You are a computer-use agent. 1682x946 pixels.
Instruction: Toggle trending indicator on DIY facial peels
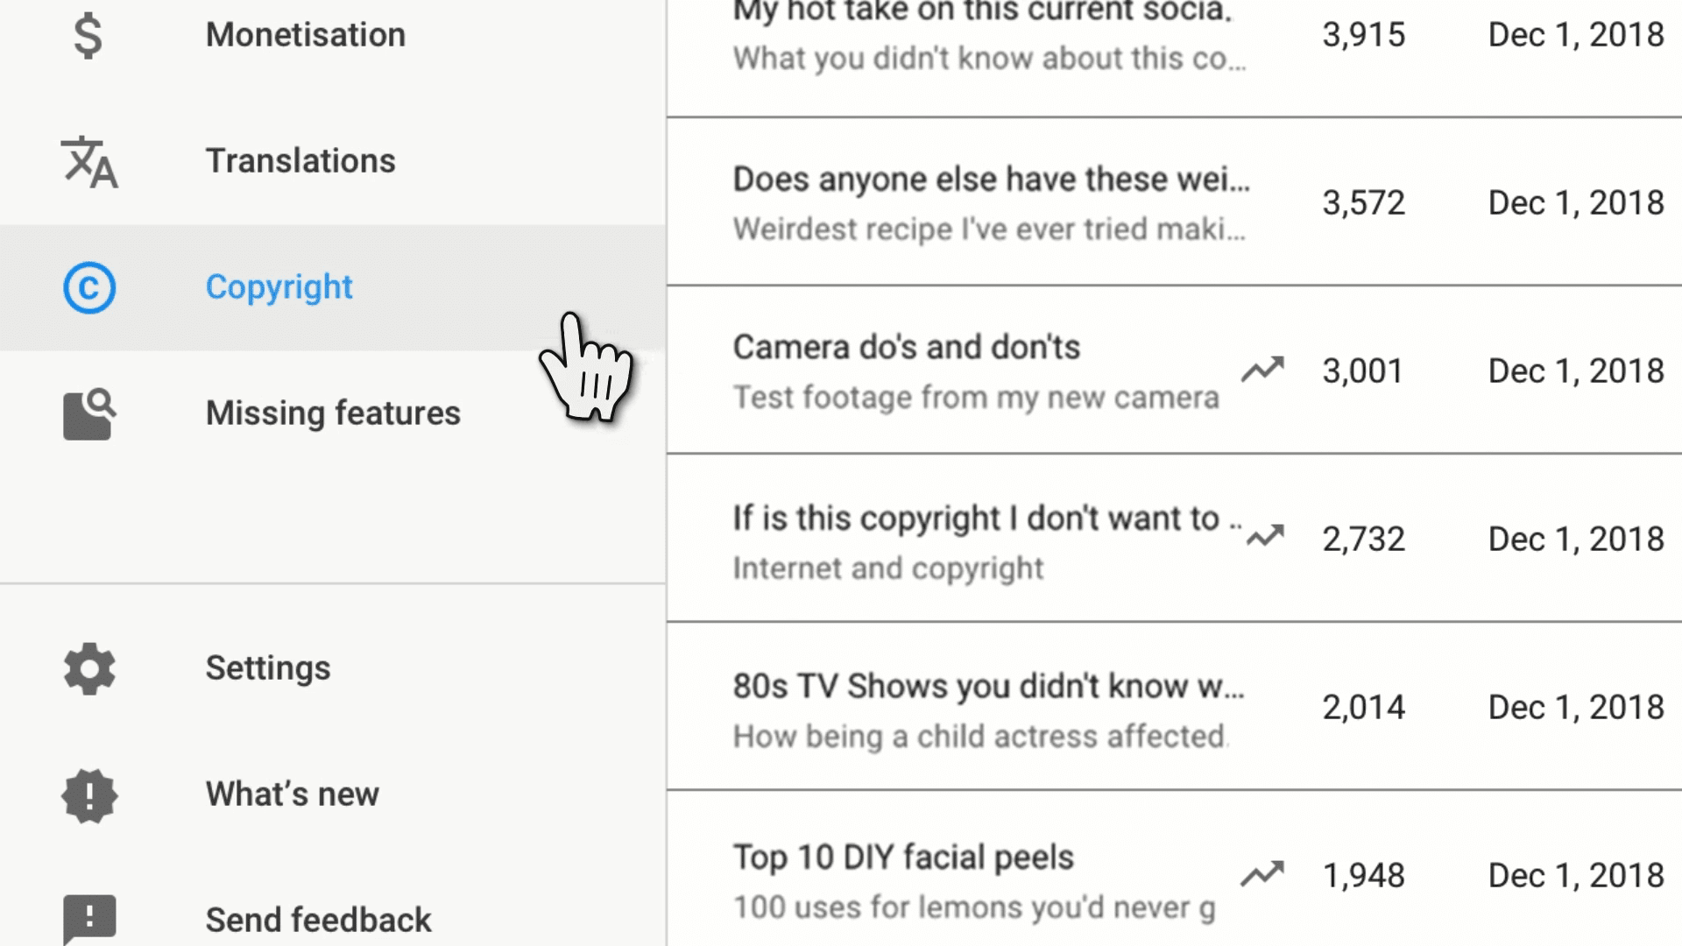pyautogui.click(x=1262, y=874)
